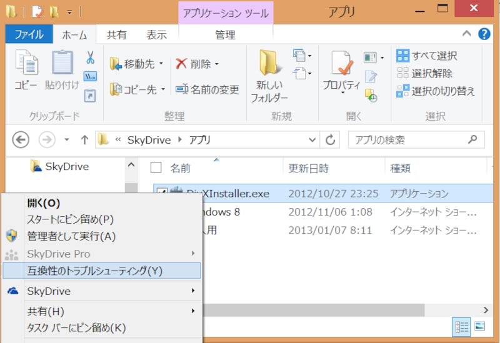Click 選択の切り替え (Invert selection) button
Image resolution: width=500 pixels, height=343 pixels.
pyautogui.click(x=436, y=91)
